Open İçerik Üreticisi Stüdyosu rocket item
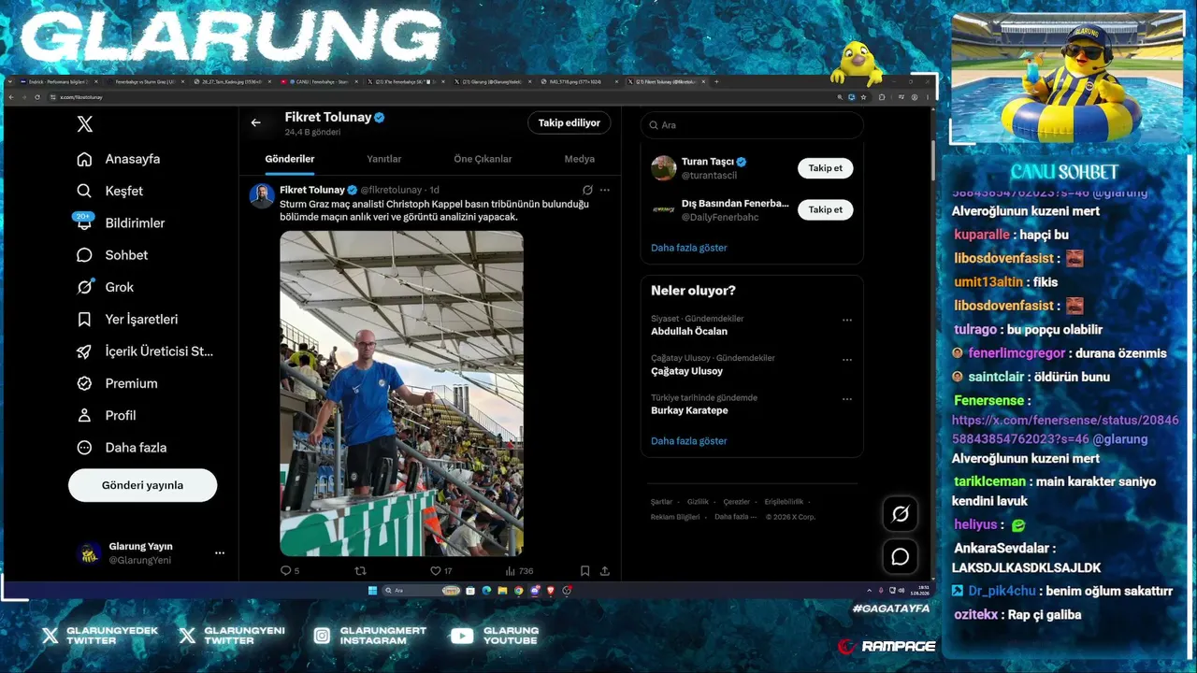 click(145, 351)
